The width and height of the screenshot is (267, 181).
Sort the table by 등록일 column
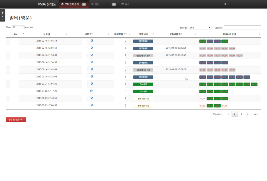(47, 34)
